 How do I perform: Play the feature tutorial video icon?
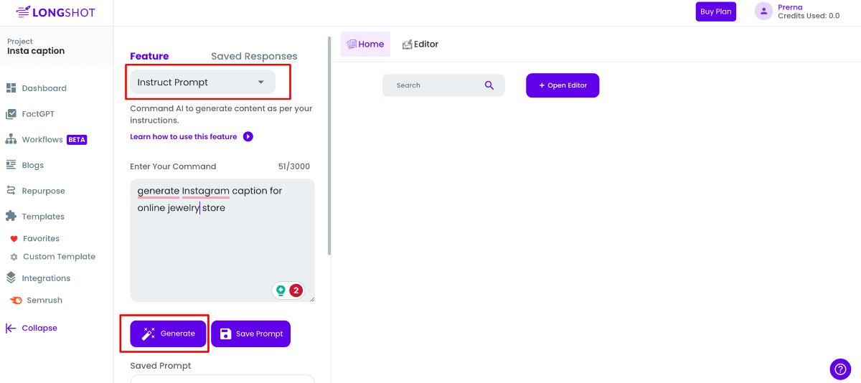click(x=248, y=137)
